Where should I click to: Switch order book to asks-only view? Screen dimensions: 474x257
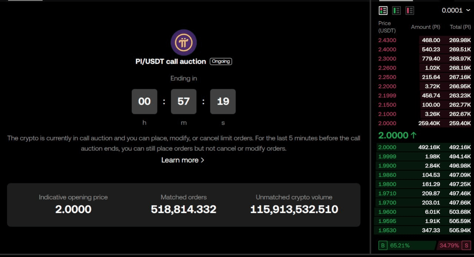pyautogui.click(x=410, y=11)
